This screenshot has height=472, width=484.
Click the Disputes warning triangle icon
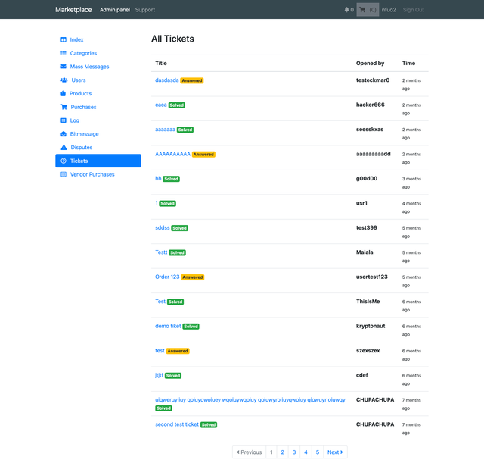click(x=64, y=148)
